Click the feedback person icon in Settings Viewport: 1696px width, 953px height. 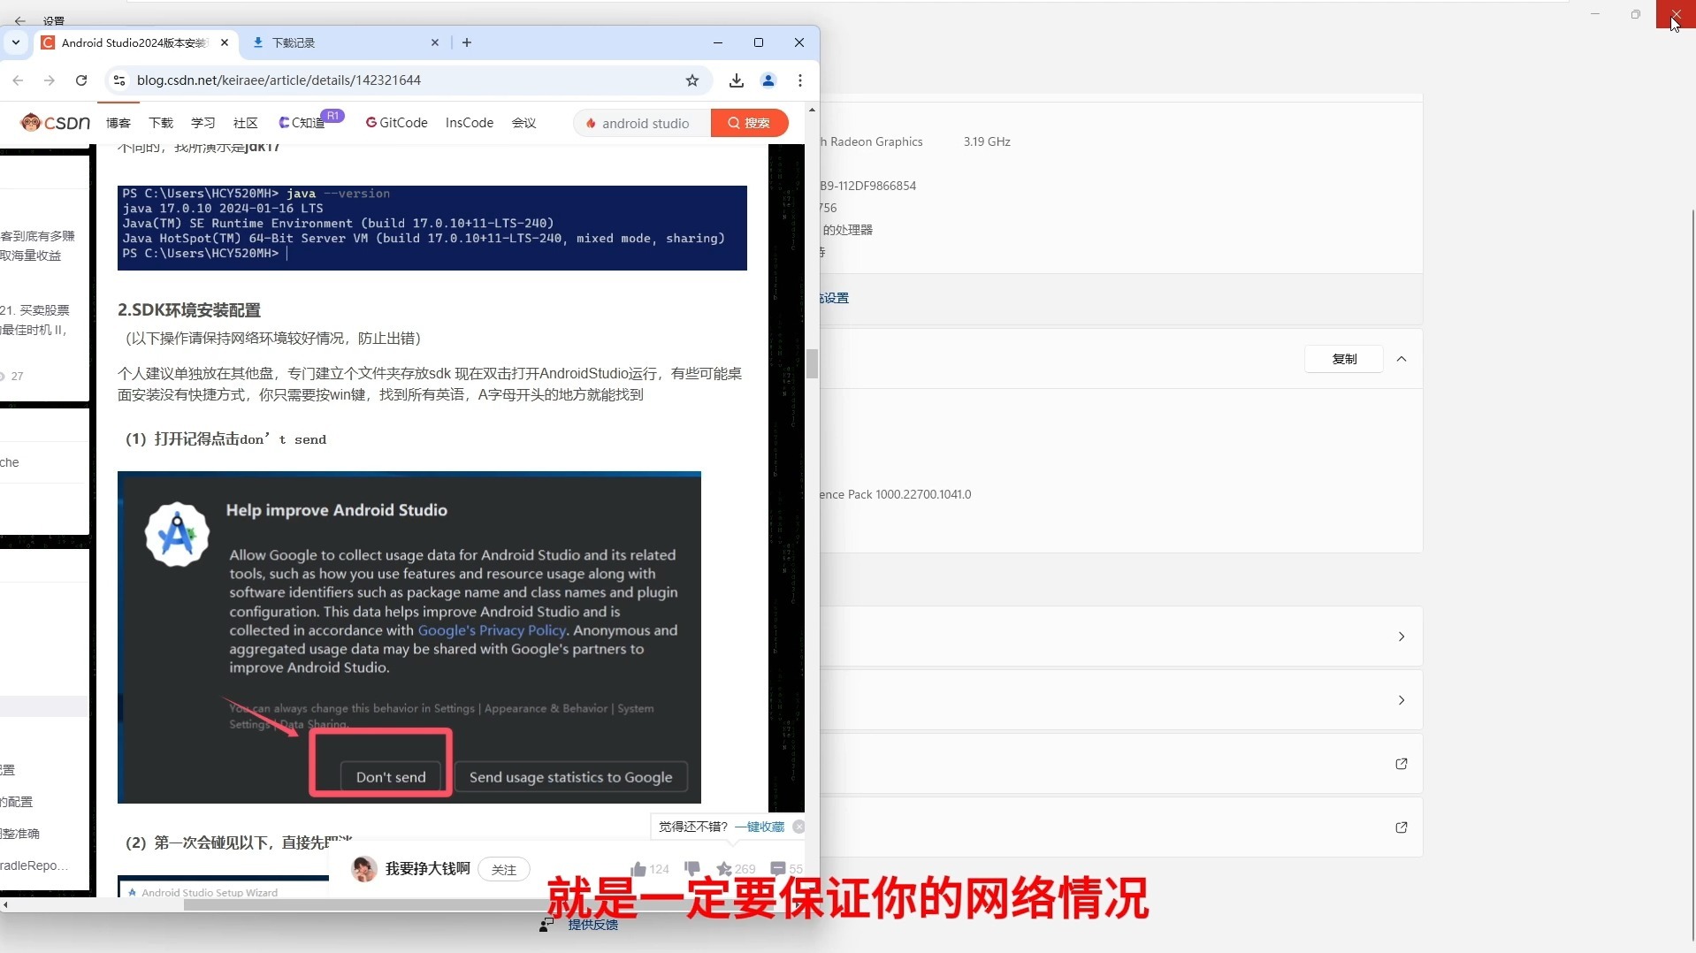[x=546, y=925]
